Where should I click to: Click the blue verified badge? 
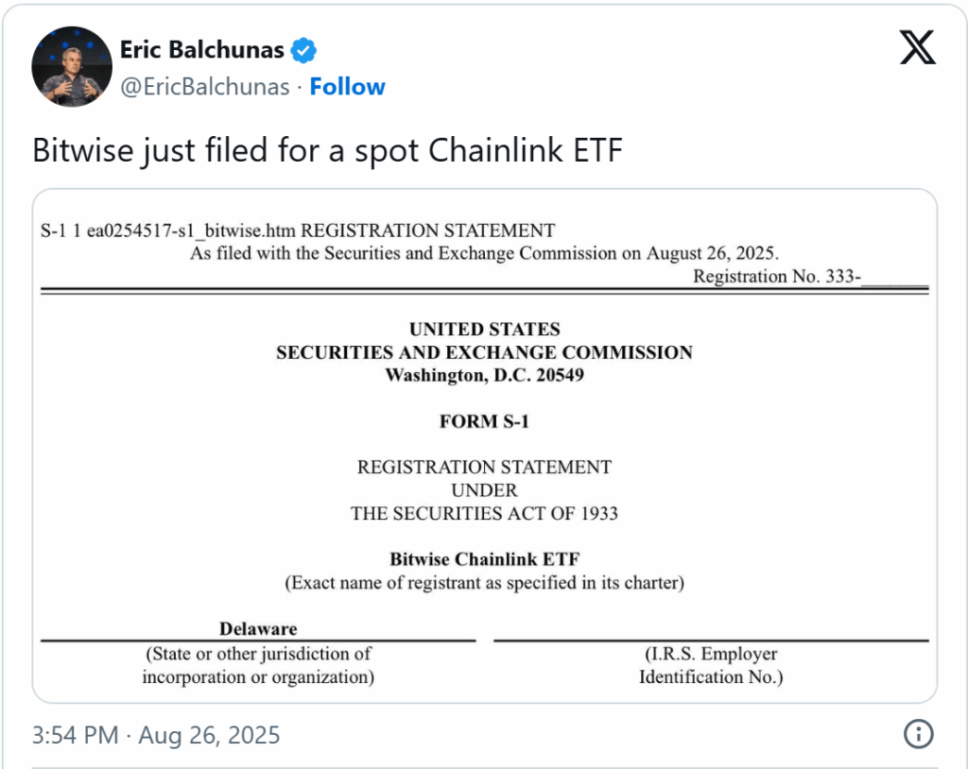[303, 50]
